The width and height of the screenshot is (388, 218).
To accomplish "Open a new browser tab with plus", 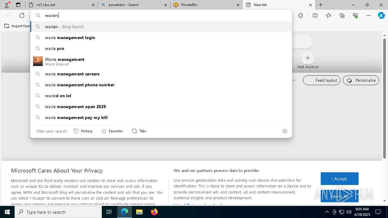I will coord(320,5).
